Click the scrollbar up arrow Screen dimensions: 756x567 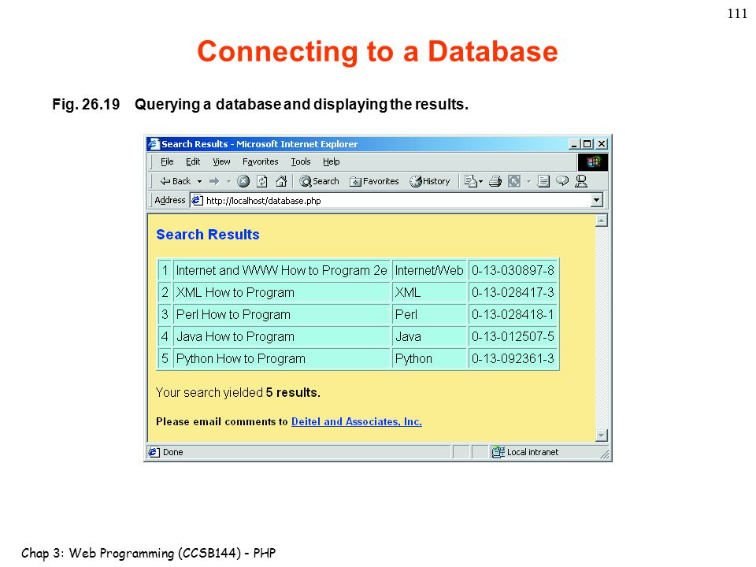(601, 220)
